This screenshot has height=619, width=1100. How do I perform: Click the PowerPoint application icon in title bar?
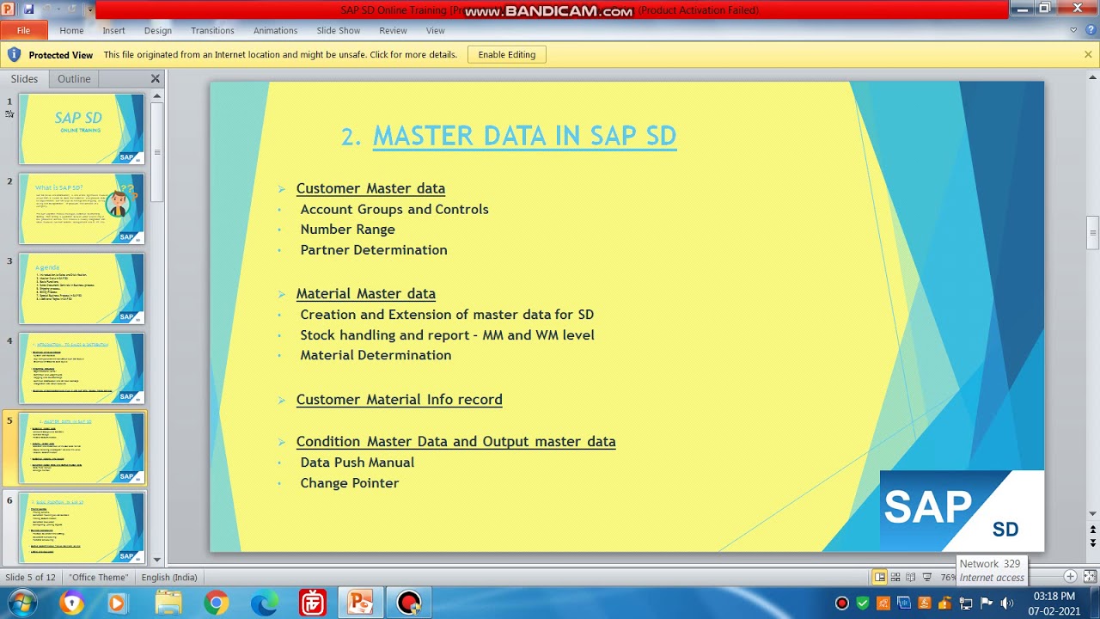click(x=8, y=9)
